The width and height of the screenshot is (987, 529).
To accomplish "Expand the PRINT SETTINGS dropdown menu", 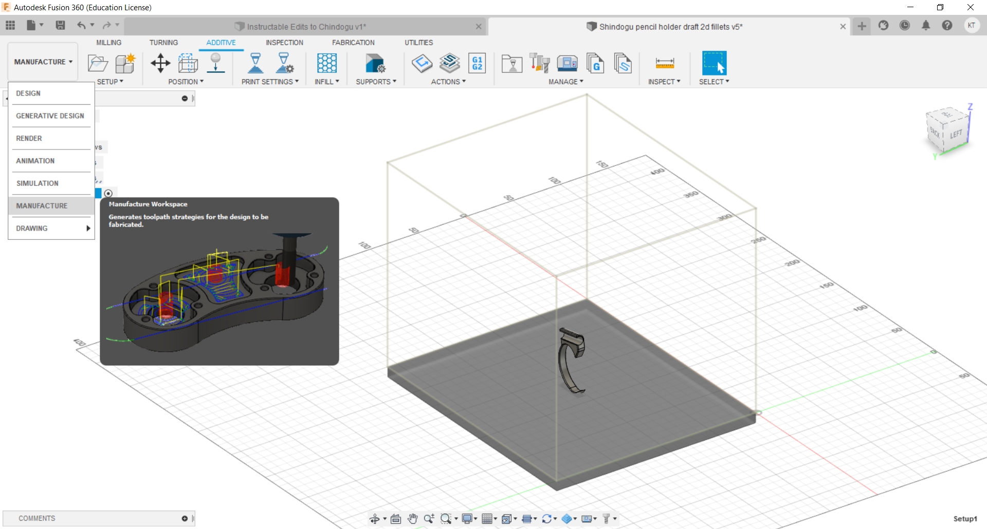I will pyautogui.click(x=270, y=82).
